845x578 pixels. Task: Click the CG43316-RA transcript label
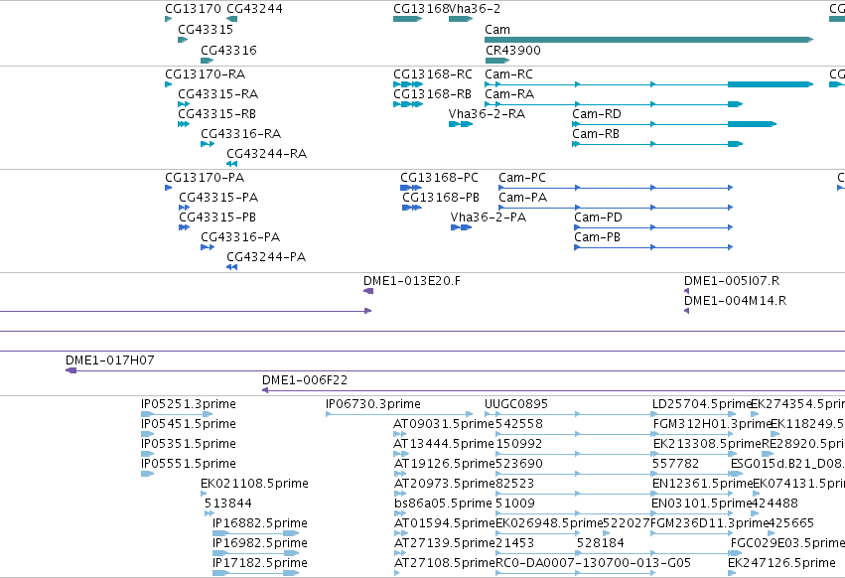241,134
